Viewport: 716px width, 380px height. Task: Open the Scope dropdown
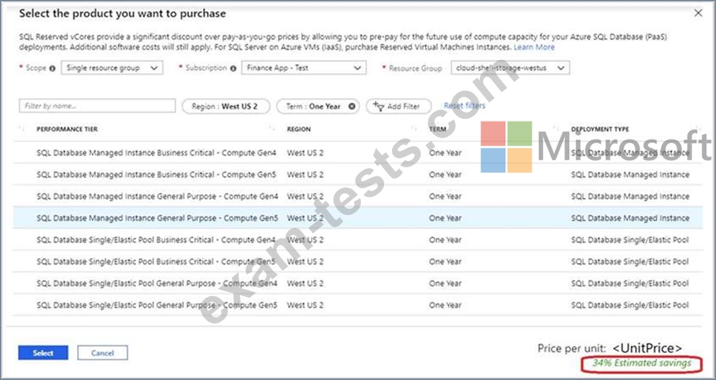(112, 68)
